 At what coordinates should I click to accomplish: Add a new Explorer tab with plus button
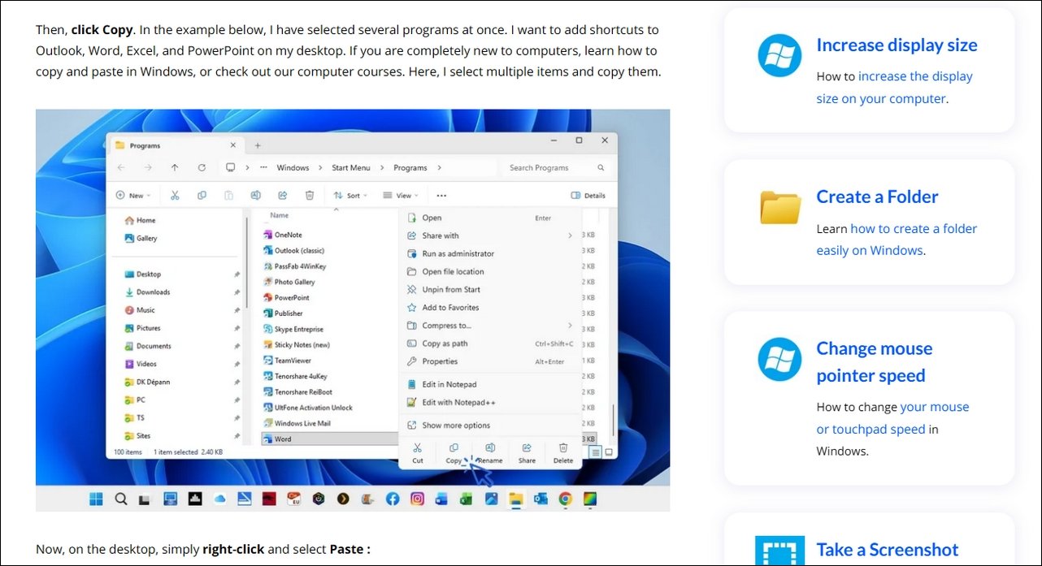pos(258,145)
